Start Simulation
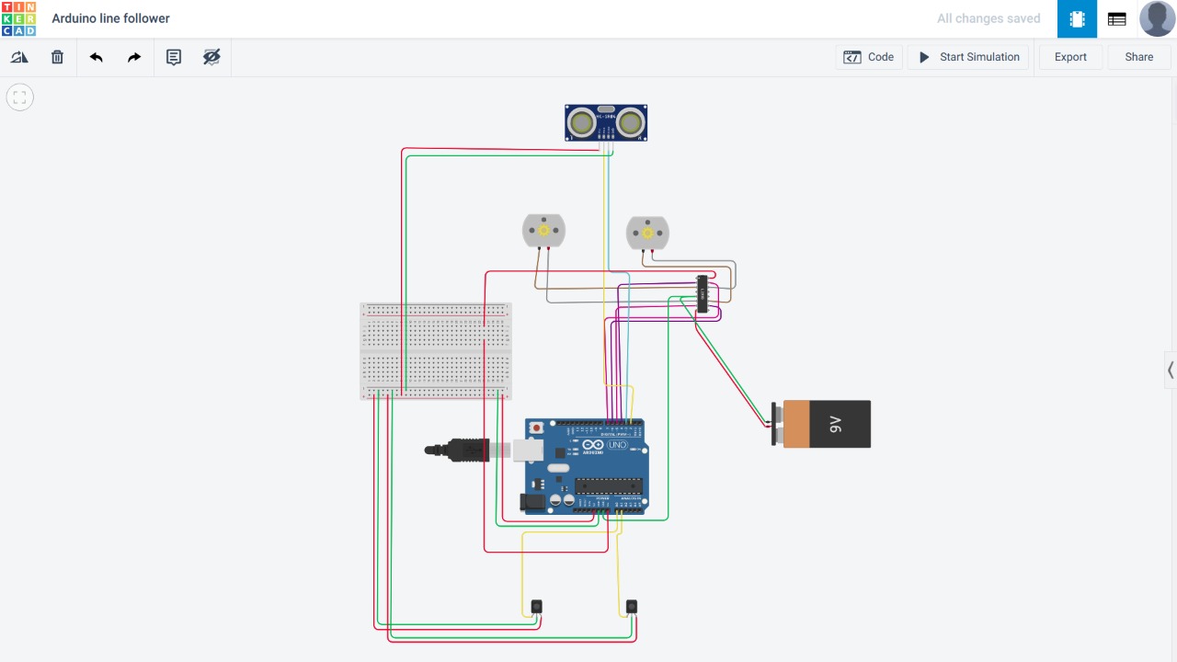This screenshot has width=1177, height=662. click(968, 57)
